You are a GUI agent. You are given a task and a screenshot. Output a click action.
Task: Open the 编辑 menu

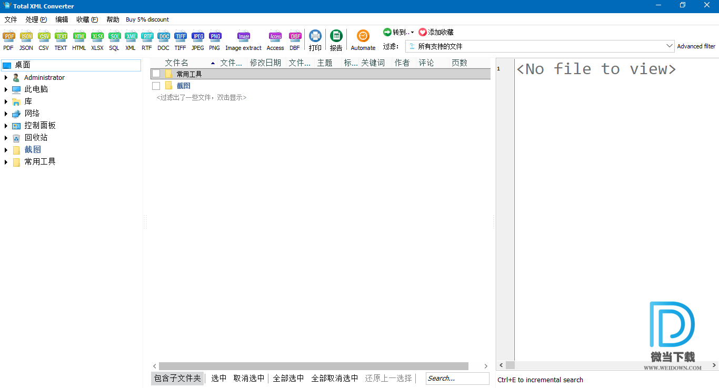point(62,19)
